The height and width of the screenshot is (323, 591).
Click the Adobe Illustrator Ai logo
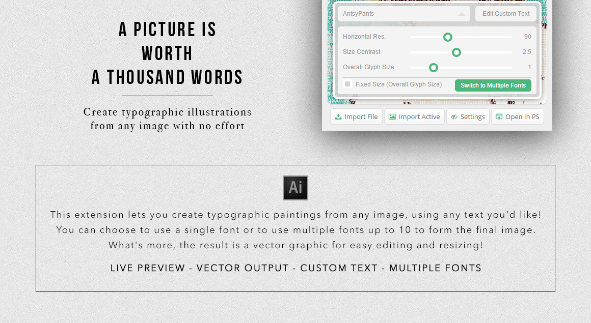point(295,188)
